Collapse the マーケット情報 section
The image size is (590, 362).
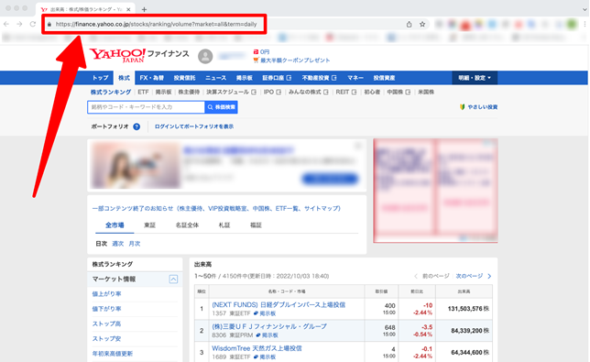click(x=173, y=280)
